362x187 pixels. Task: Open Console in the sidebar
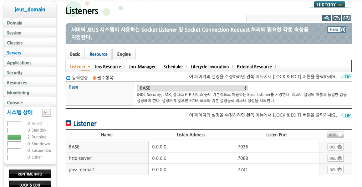(x=30, y=103)
